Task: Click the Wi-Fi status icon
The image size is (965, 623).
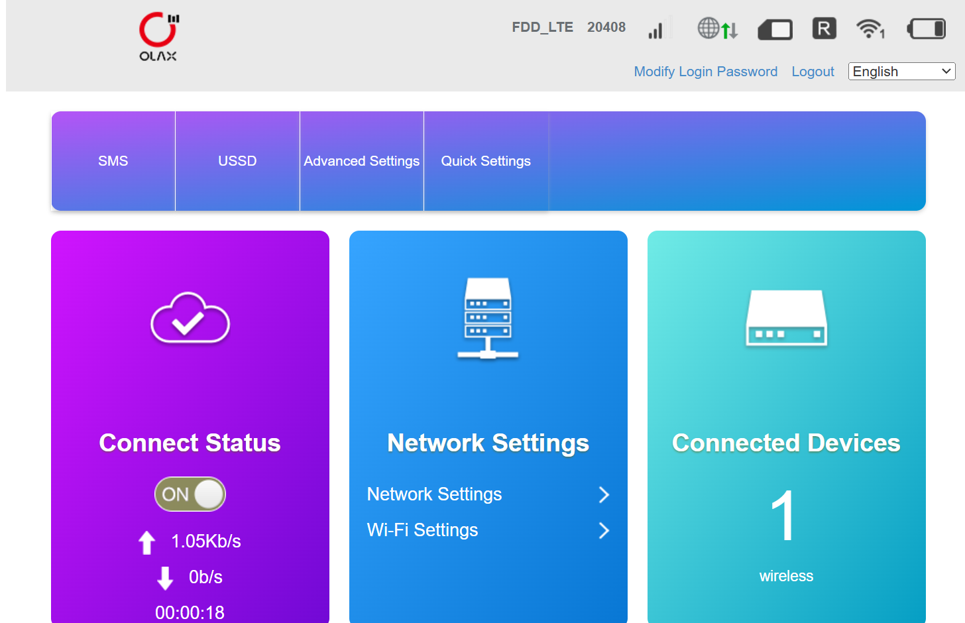Action: pyautogui.click(x=870, y=28)
